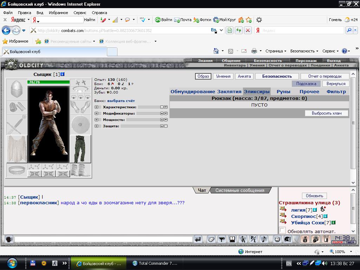Open the Избранное menu in menu bar

[x=58, y=13]
